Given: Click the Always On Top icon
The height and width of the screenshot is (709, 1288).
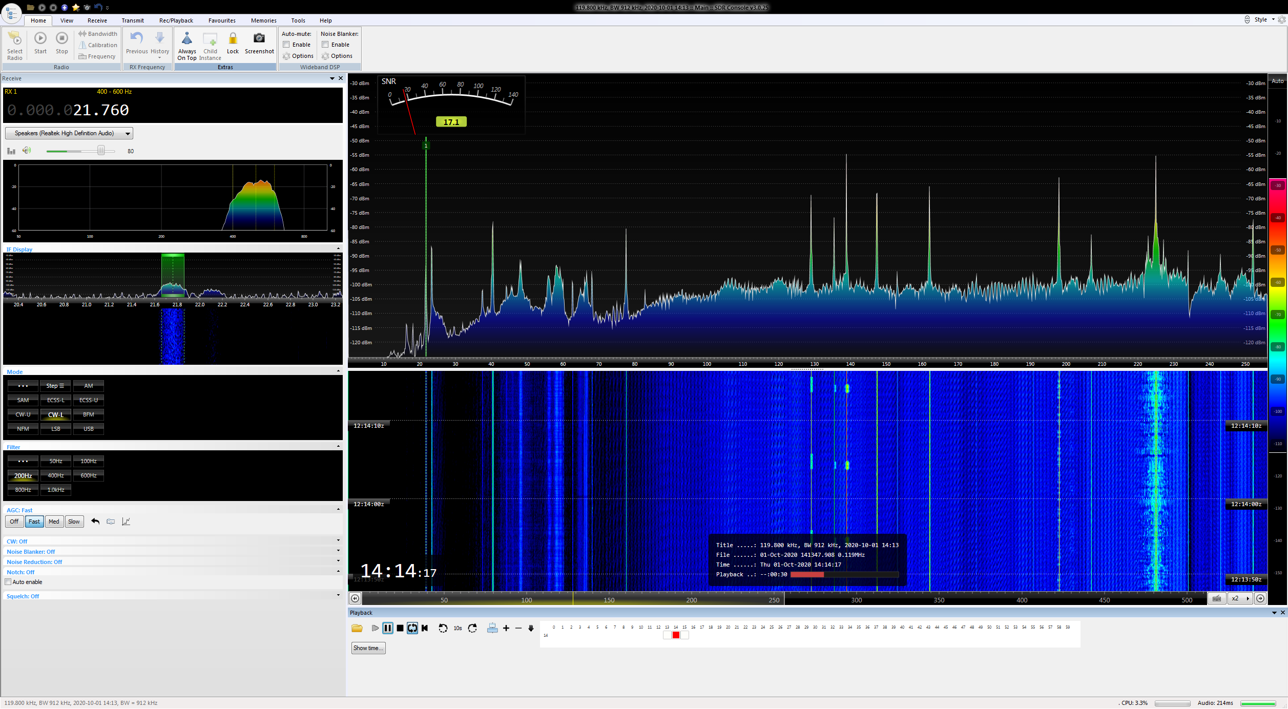Looking at the screenshot, I should (x=187, y=39).
